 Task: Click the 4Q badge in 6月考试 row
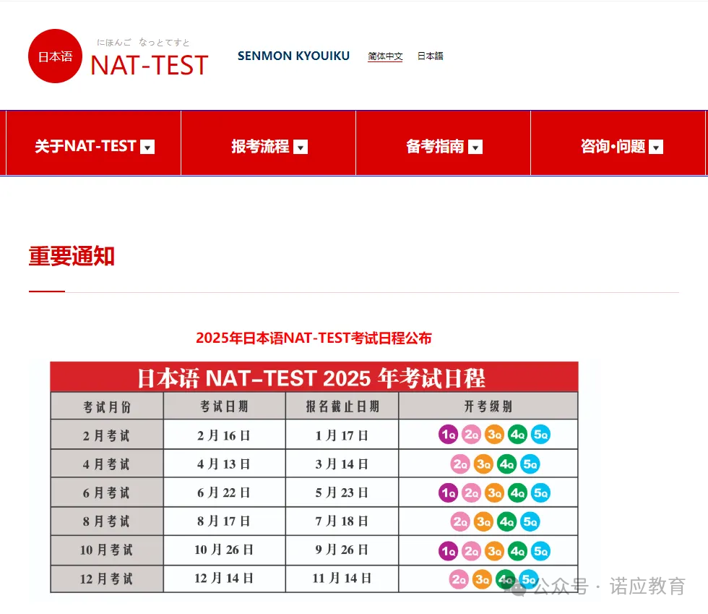(x=517, y=493)
